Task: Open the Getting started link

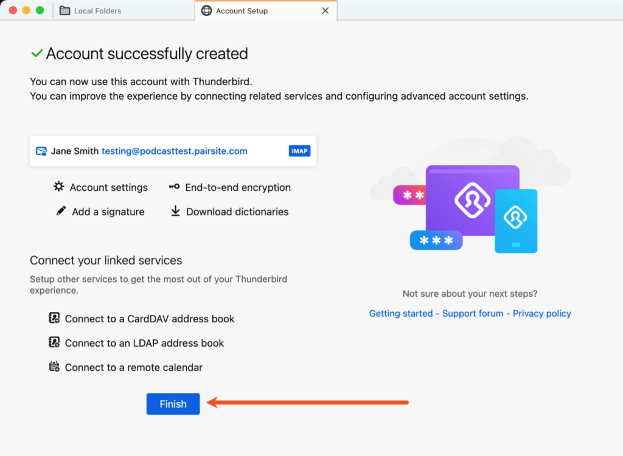Action: (400, 313)
